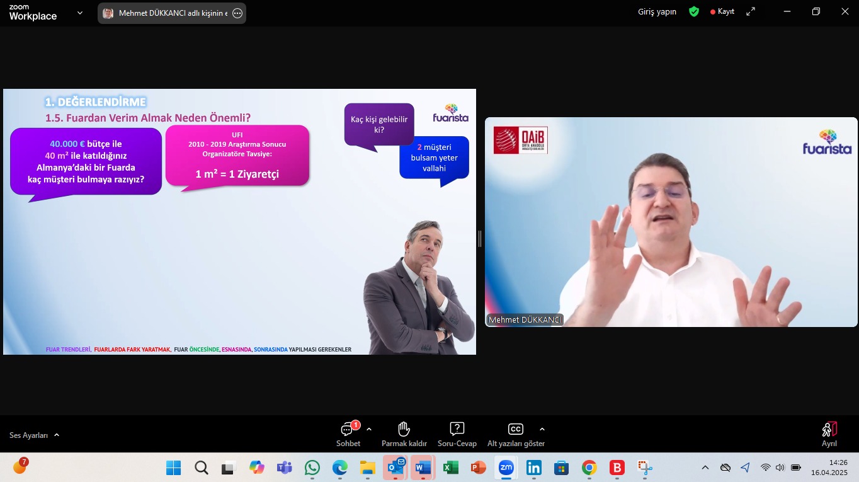This screenshot has width=859, height=482.
Task: Open LinkedIn from the taskbar
Action: pyautogui.click(x=534, y=468)
